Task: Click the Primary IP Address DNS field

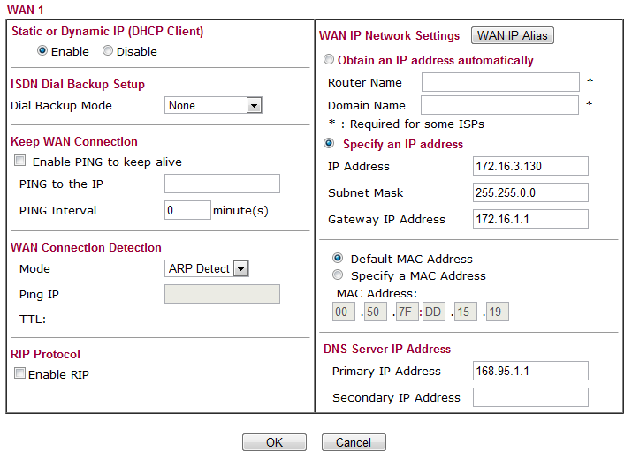Action: pos(530,371)
